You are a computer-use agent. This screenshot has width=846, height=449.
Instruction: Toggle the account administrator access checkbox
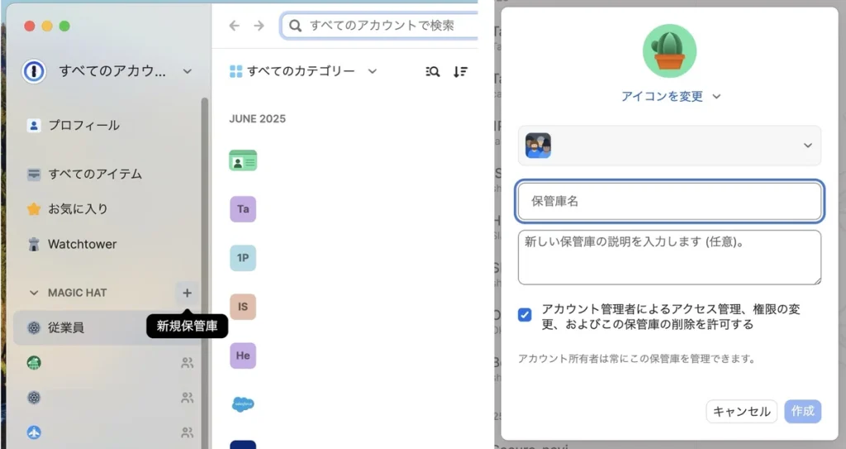pos(525,315)
